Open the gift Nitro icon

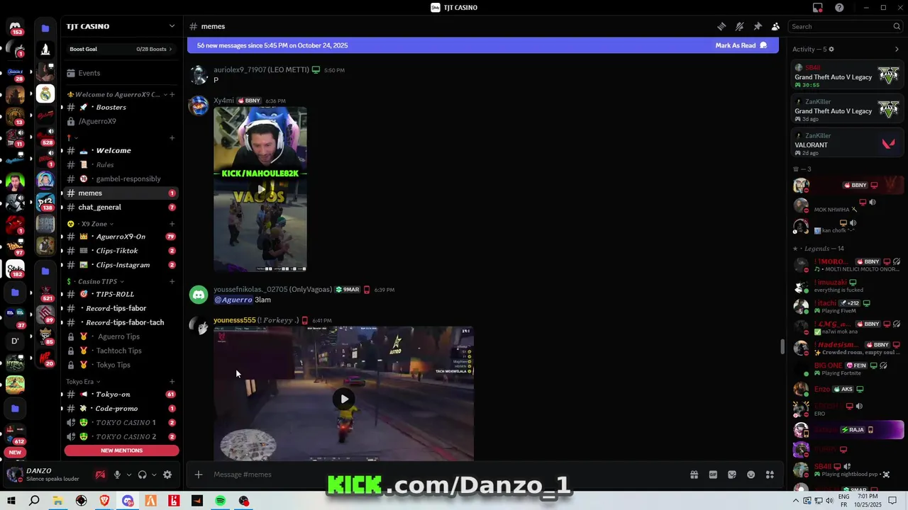694,475
